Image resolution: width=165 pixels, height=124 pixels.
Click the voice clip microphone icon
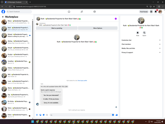click(37, 115)
